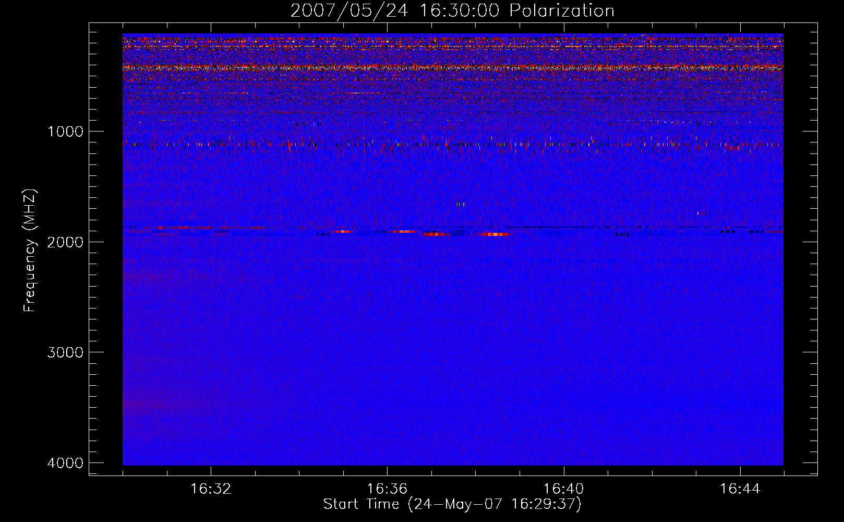Click the 2000 frequency tick label
Viewport: 844px width, 522px height.
pyautogui.click(x=65, y=242)
